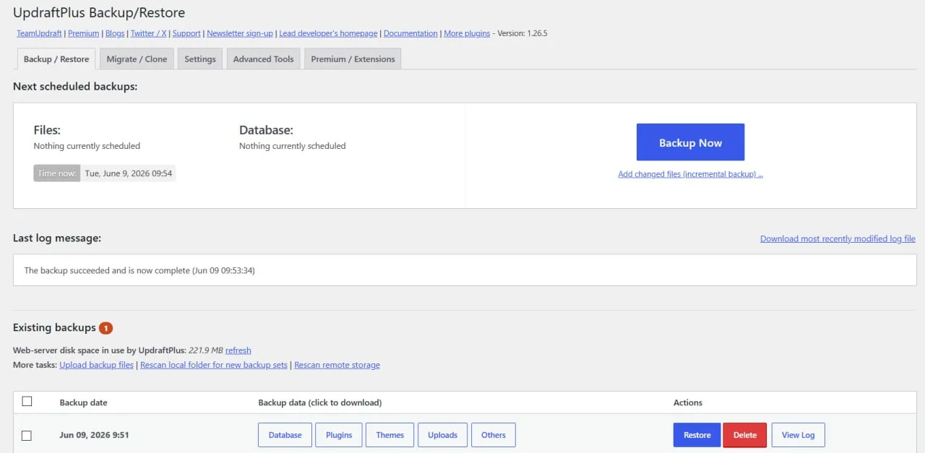
Task: Open the Backup / Restore tab
Action: pyautogui.click(x=56, y=59)
